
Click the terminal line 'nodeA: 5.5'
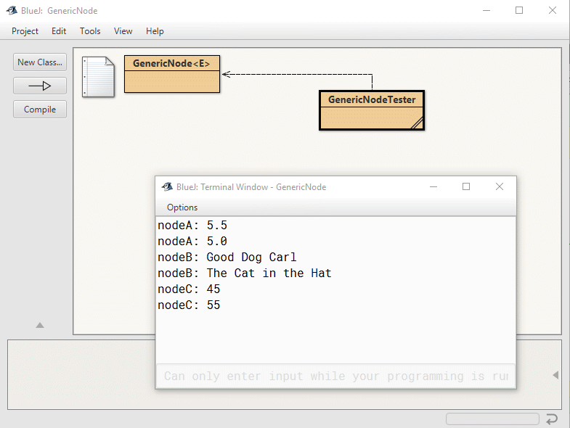coord(192,226)
